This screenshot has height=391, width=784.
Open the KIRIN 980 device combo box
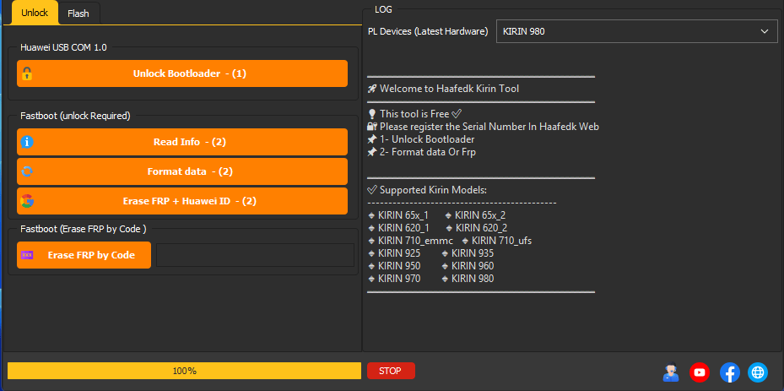click(624, 31)
